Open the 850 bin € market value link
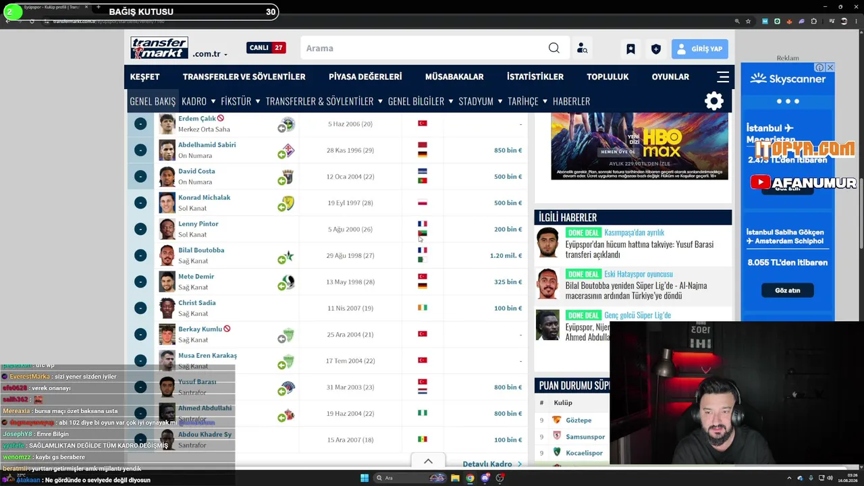This screenshot has height=486, width=864. (x=508, y=151)
